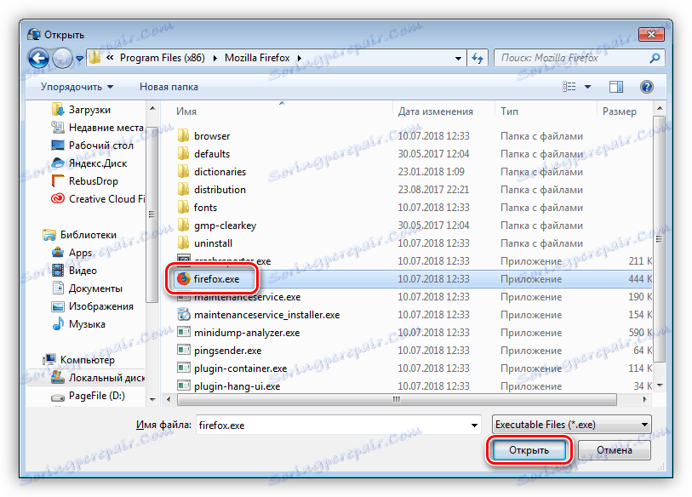This screenshot has height=497, width=692.
Task: Open the view options dropdown arrow
Action: (x=587, y=87)
